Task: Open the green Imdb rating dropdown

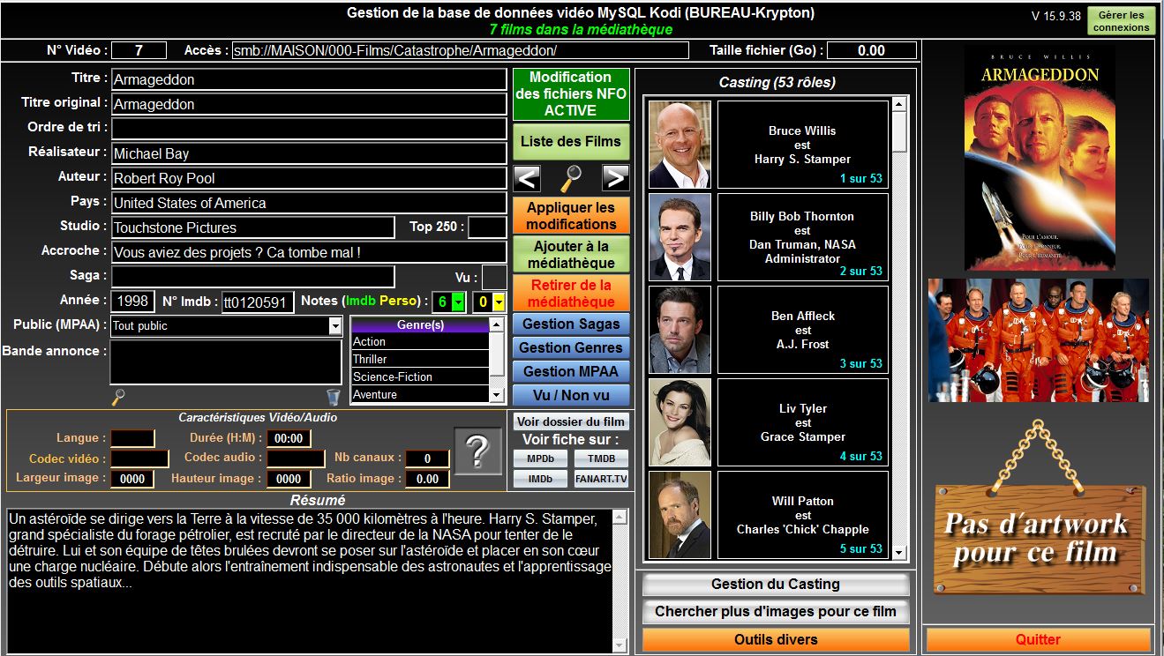Action: click(x=457, y=302)
